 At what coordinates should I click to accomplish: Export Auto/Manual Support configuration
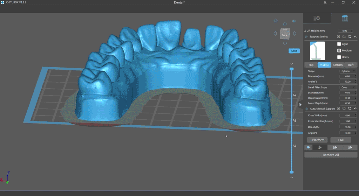[344, 108]
